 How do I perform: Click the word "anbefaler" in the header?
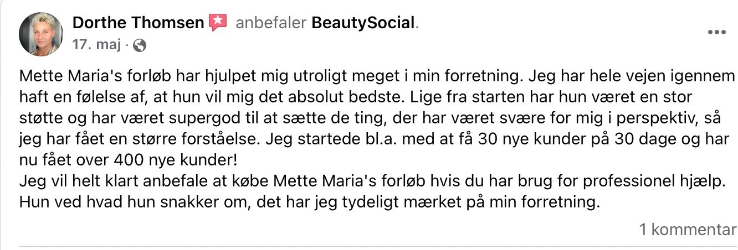click(x=271, y=23)
